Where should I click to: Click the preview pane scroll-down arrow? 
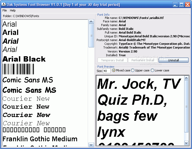tap(186, 143)
